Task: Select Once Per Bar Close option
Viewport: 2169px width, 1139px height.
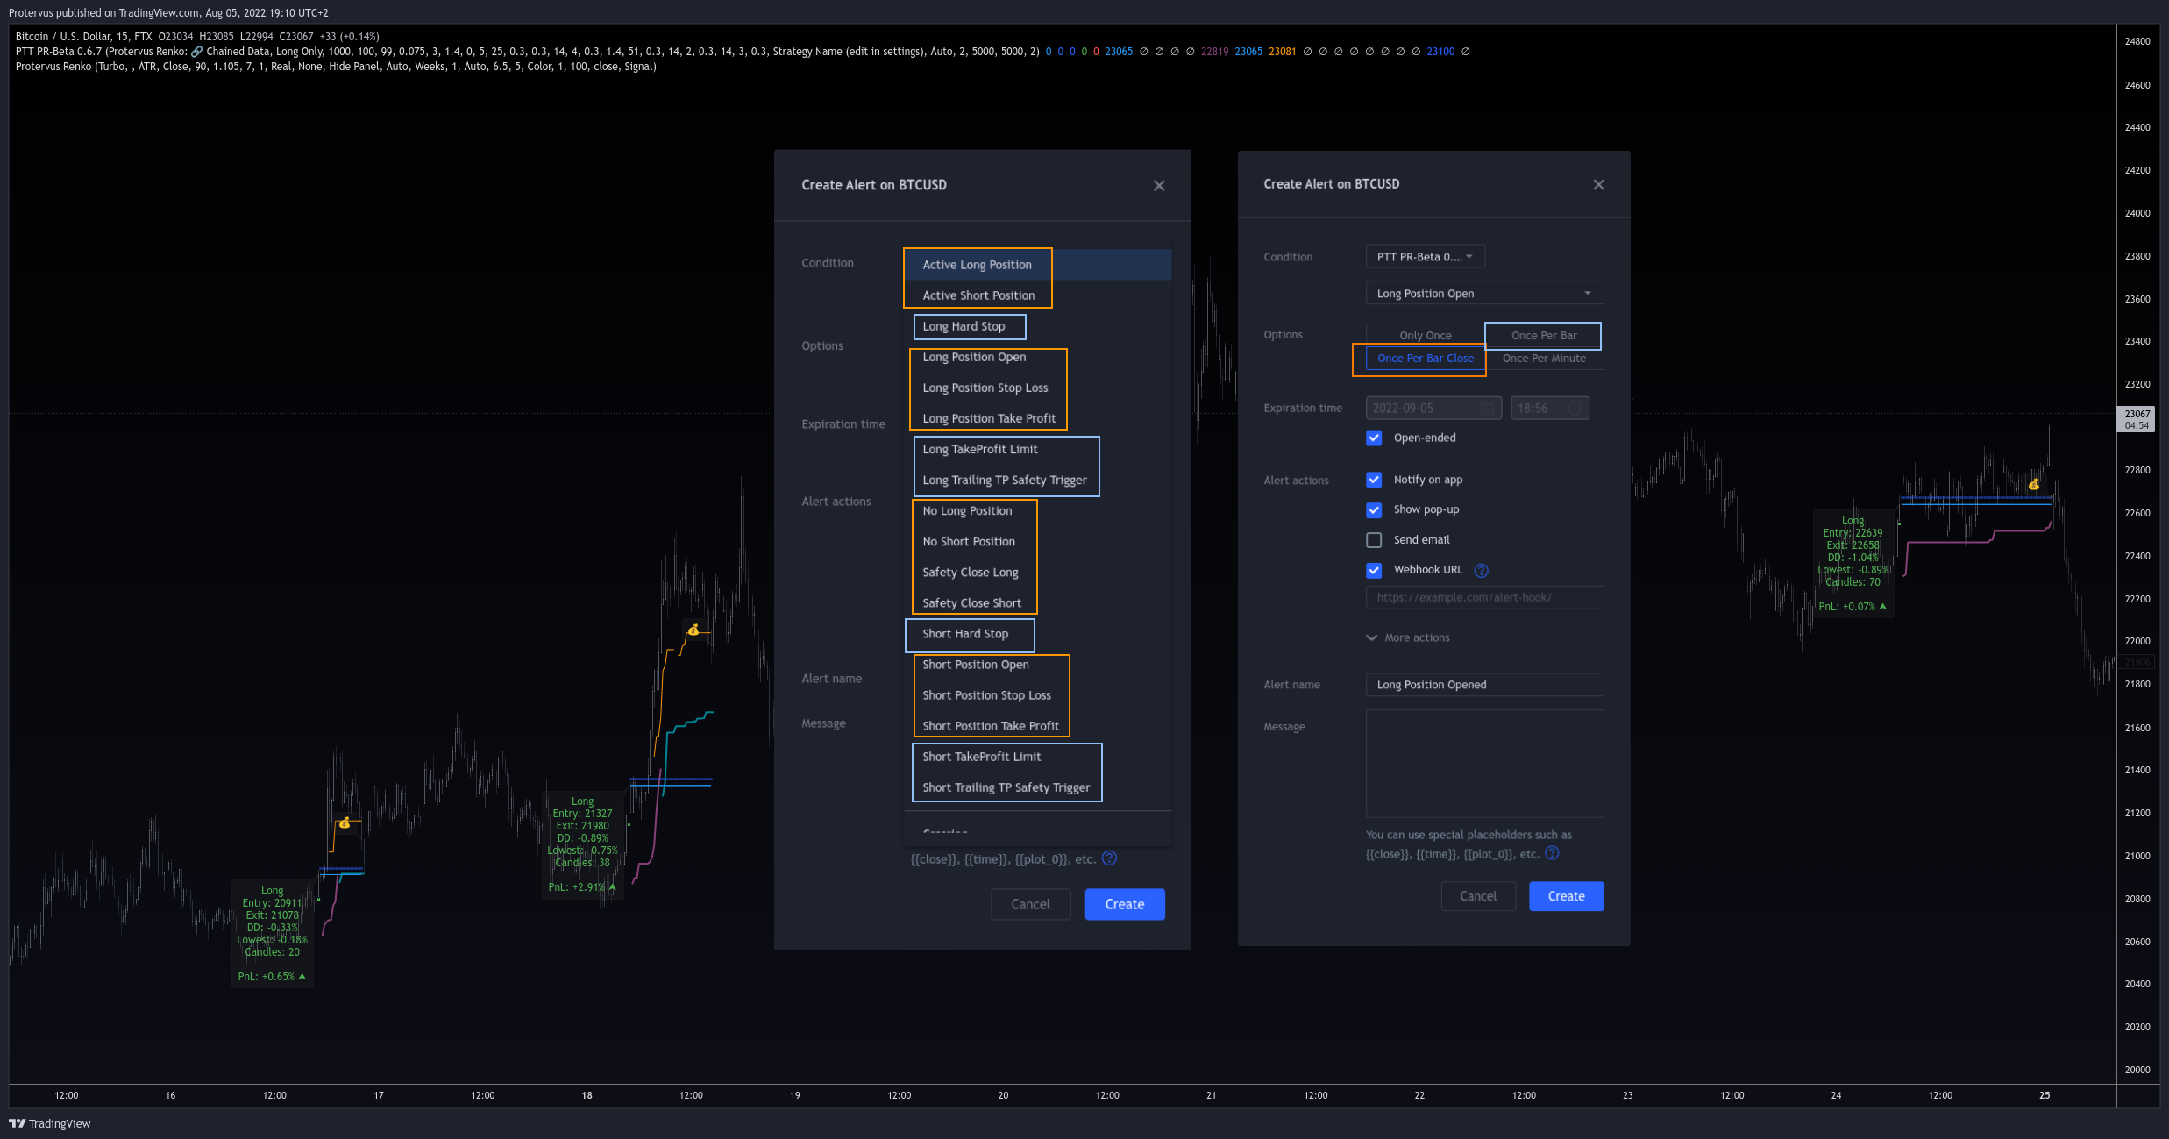Action: click(1426, 359)
